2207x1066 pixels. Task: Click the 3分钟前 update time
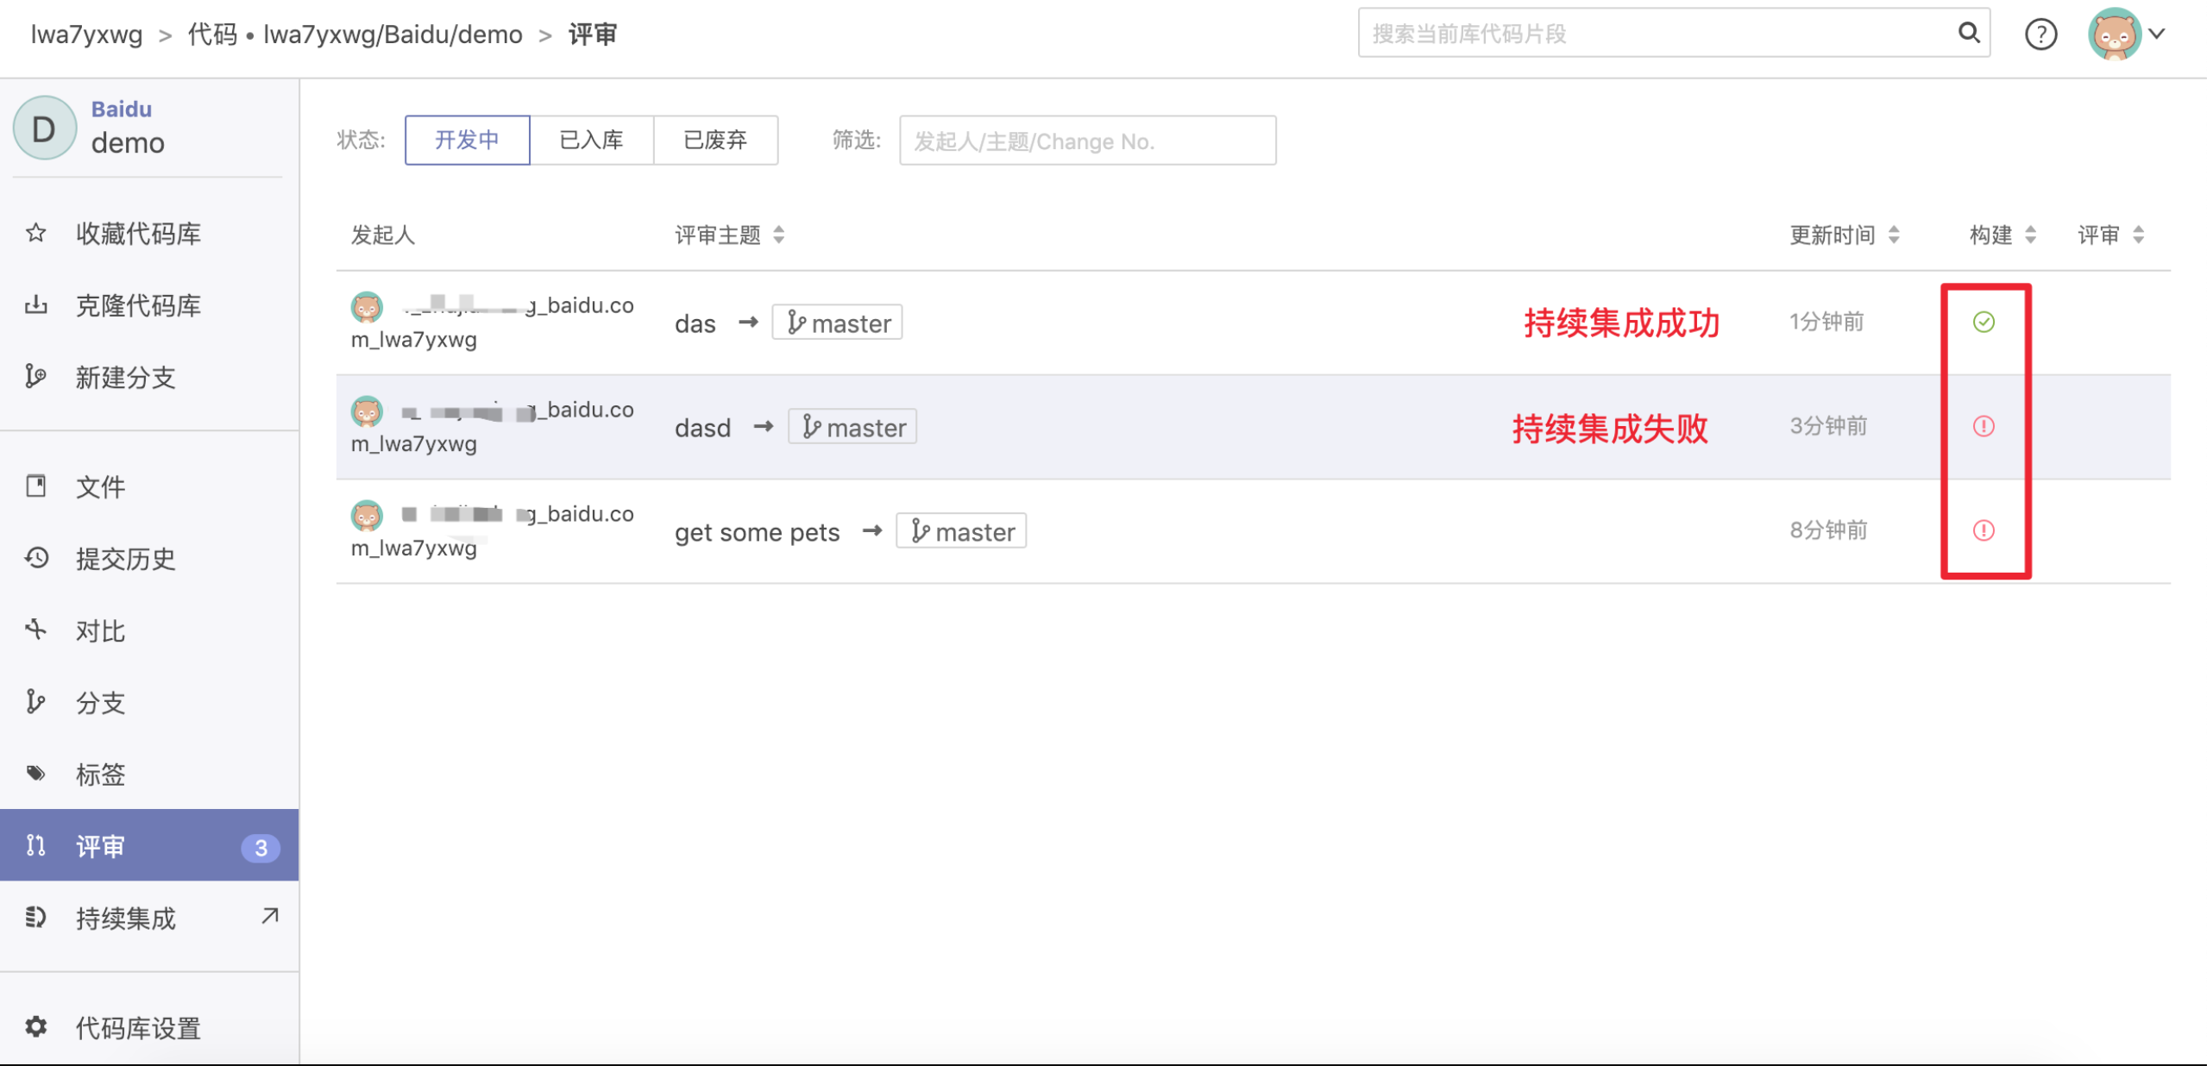(1828, 426)
